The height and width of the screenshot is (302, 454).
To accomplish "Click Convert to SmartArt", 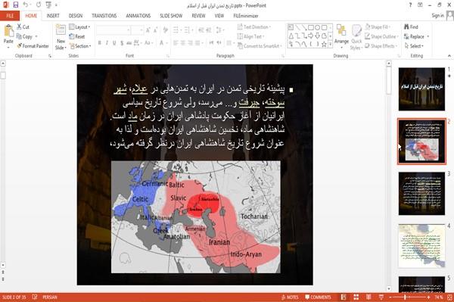I will click(260, 45).
